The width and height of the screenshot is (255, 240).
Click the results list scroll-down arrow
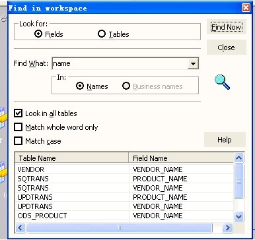click(x=238, y=216)
